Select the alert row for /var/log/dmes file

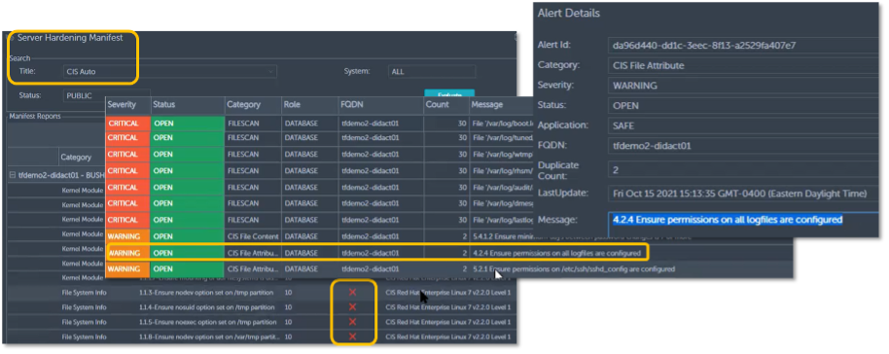click(319, 203)
